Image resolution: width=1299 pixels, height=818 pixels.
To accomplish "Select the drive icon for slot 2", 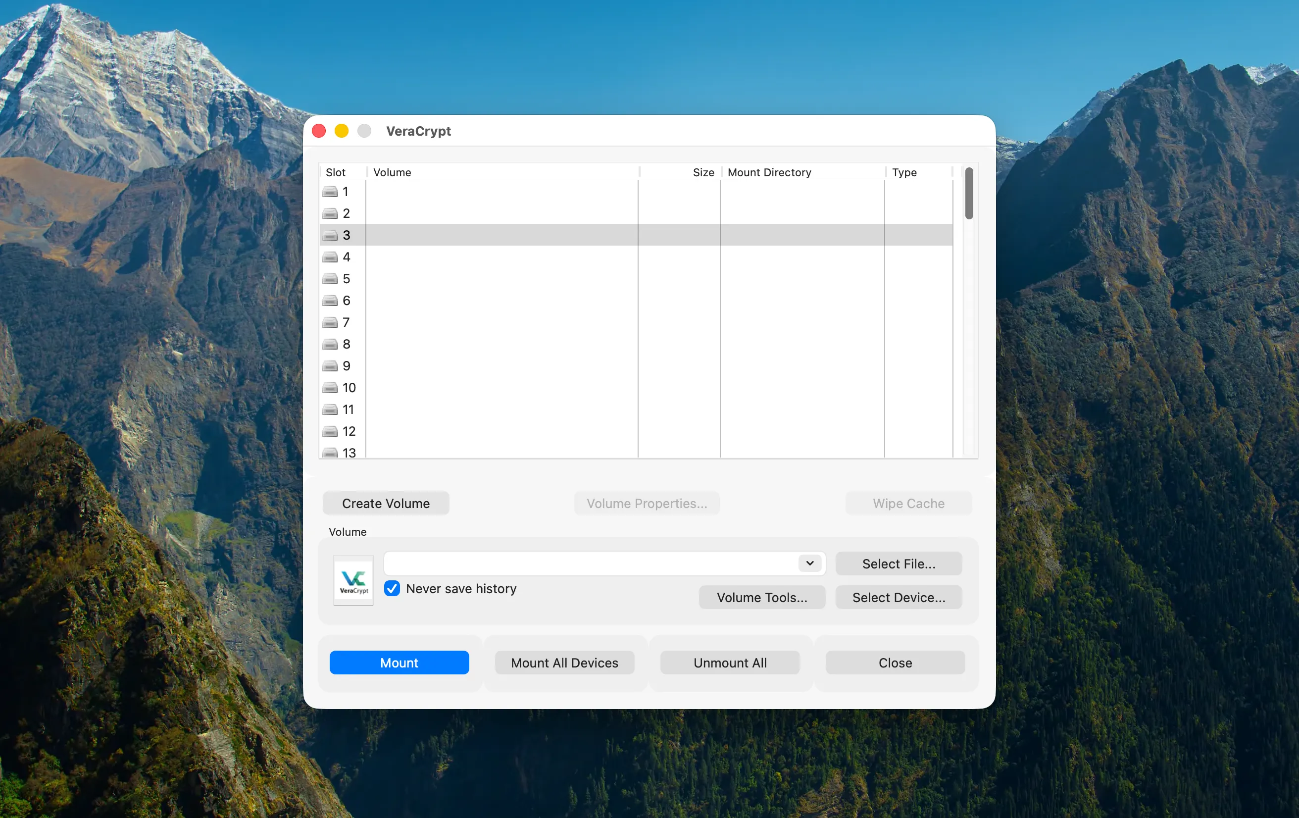I will coord(330,214).
